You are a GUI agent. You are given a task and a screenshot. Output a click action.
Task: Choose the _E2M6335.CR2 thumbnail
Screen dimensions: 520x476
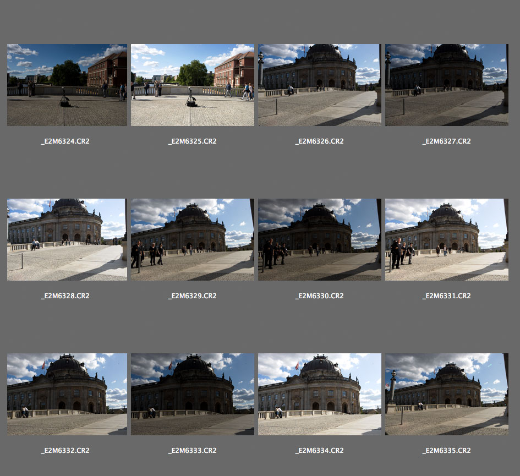coord(446,394)
